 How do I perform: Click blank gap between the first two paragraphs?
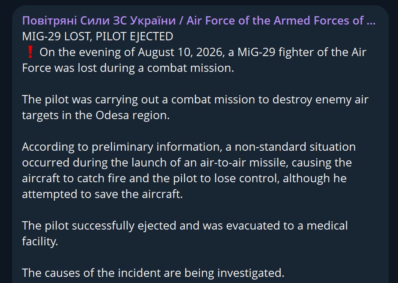(195, 84)
